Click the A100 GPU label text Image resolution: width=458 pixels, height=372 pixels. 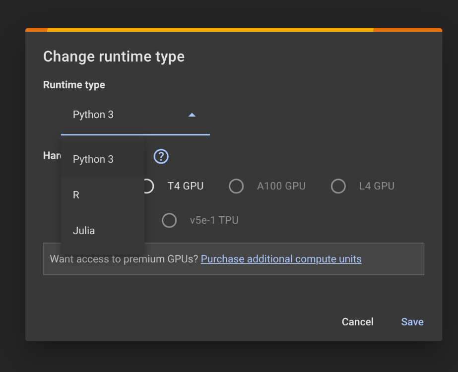click(x=281, y=186)
